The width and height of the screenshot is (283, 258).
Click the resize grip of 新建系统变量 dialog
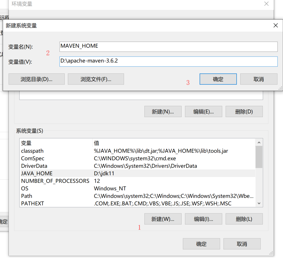[280, 88]
